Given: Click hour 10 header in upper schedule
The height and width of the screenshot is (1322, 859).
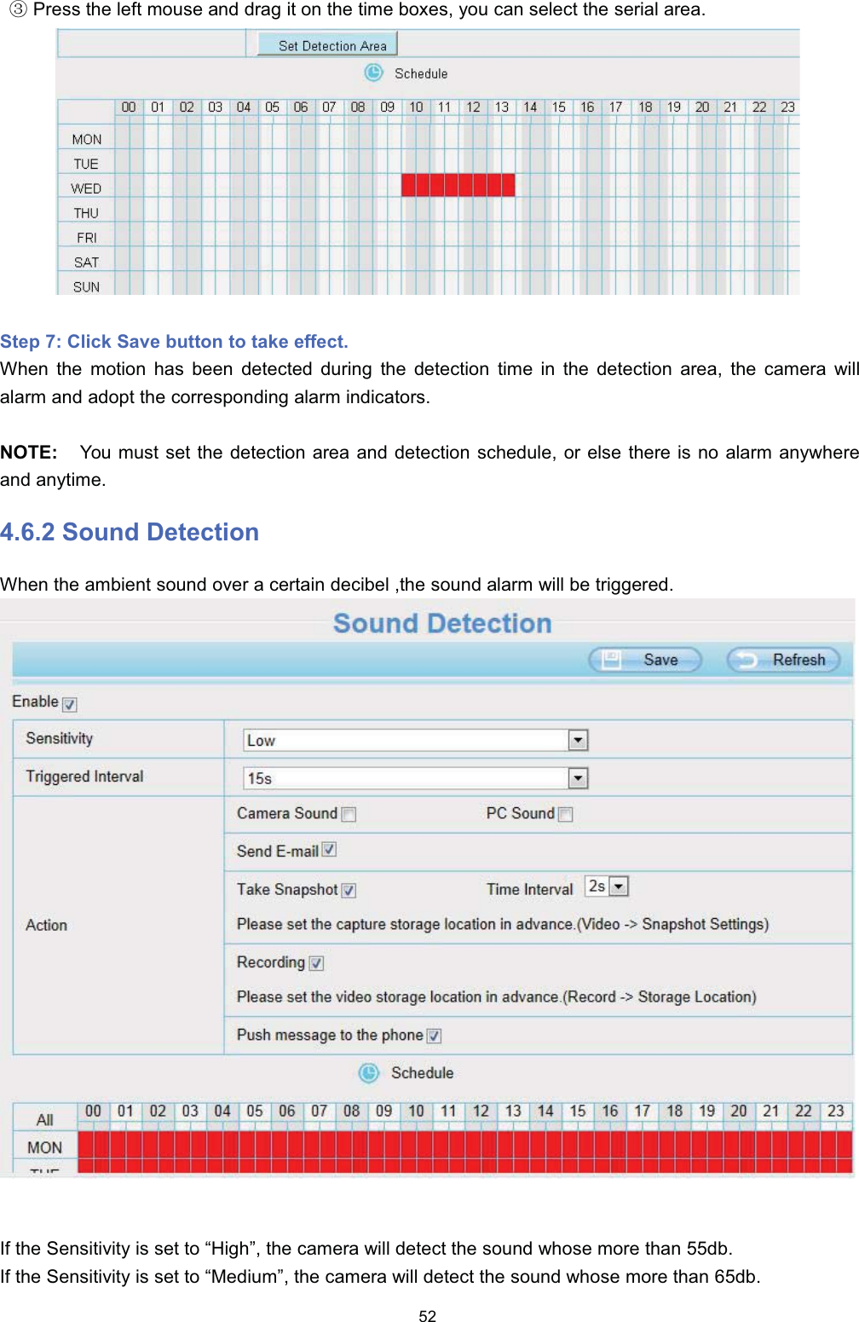Looking at the screenshot, I should [416, 107].
